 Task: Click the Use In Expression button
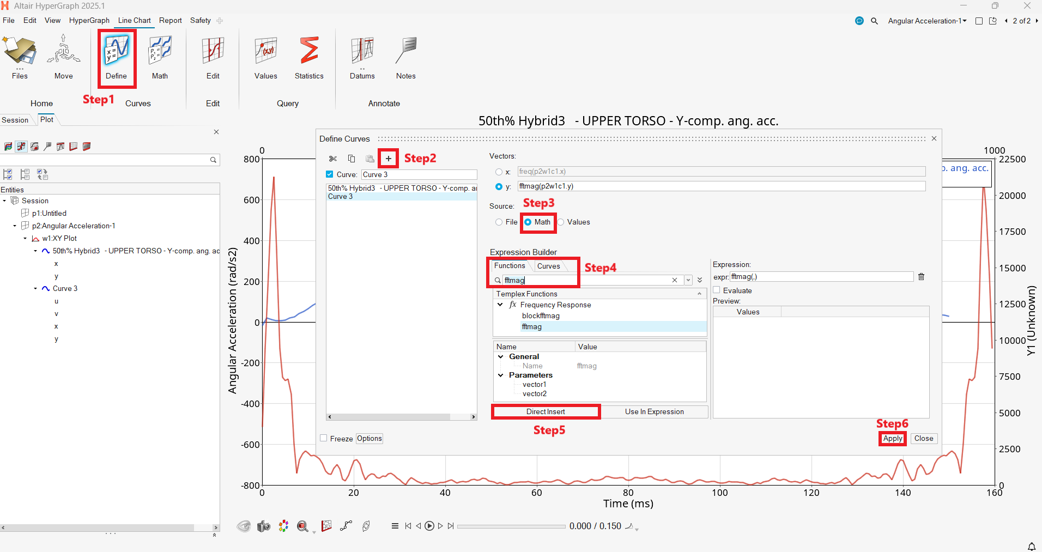[654, 411]
